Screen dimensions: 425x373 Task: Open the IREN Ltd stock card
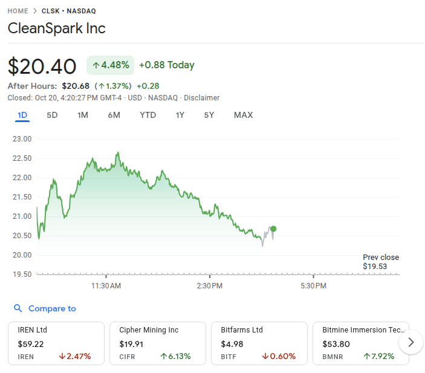coord(56,343)
